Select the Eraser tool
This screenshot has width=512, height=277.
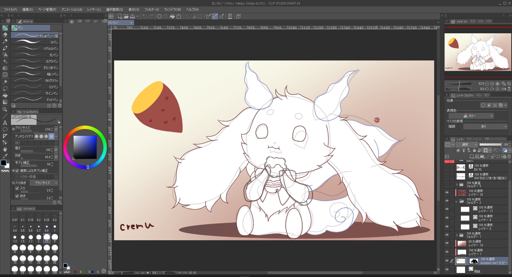tap(5, 35)
